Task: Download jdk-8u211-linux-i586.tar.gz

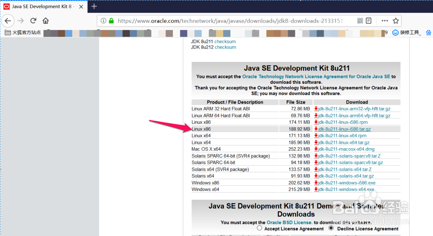Action: click(344, 129)
